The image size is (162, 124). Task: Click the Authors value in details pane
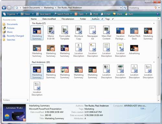[97, 106]
